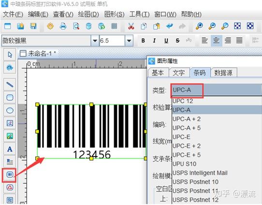
Task: Select the triangle shape tool below barcode
Action: click(10, 187)
